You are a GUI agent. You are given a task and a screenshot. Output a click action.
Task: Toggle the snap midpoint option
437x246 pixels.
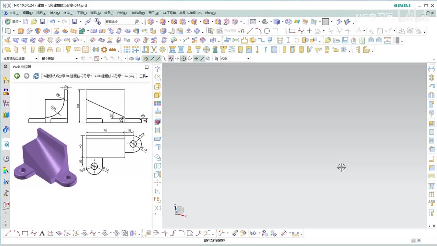point(158,59)
